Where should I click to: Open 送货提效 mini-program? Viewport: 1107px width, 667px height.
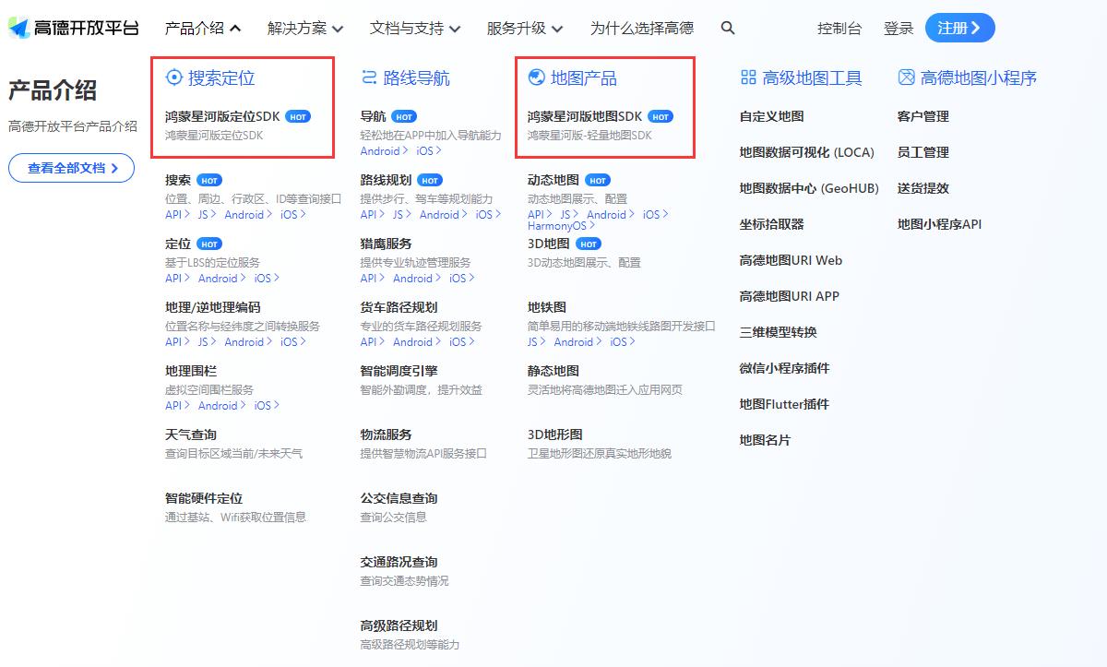[922, 188]
